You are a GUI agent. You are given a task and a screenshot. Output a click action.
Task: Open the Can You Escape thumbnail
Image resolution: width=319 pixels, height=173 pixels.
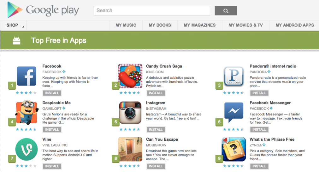(130, 150)
